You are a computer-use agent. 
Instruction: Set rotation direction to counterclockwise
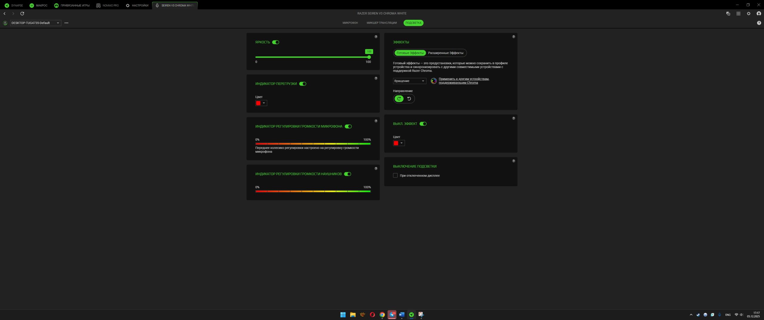click(x=409, y=99)
